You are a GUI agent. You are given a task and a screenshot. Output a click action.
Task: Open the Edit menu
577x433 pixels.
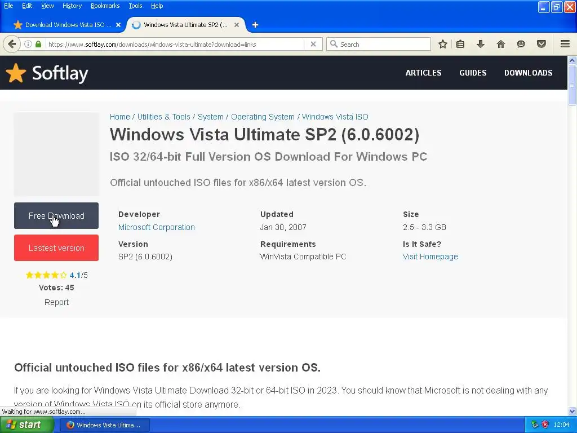(27, 6)
